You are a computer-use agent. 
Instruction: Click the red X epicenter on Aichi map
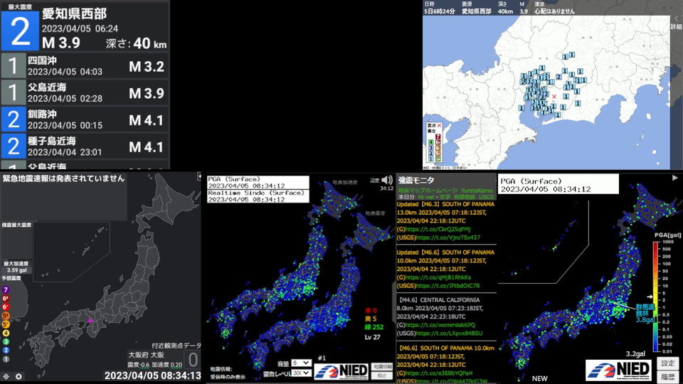click(x=554, y=97)
